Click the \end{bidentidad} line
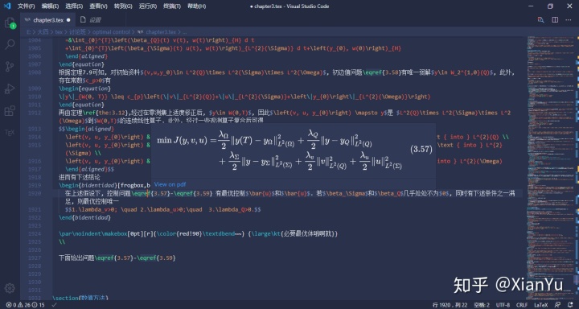 [84, 217]
